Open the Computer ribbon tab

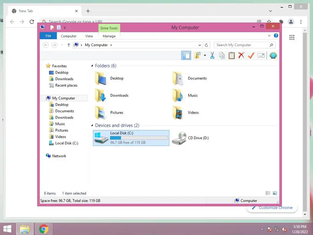click(x=69, y=36)
